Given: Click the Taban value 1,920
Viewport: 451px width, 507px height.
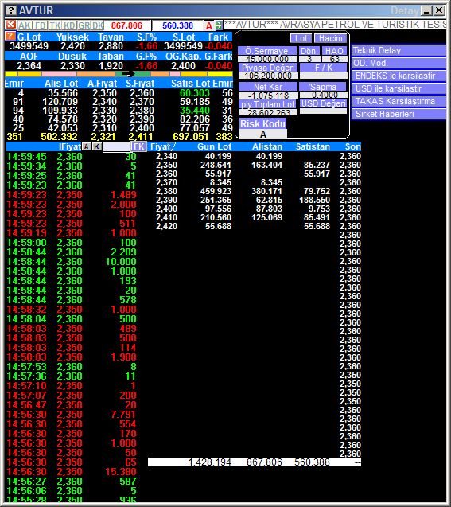Looking at the screenshot, I should pos(111,65).
